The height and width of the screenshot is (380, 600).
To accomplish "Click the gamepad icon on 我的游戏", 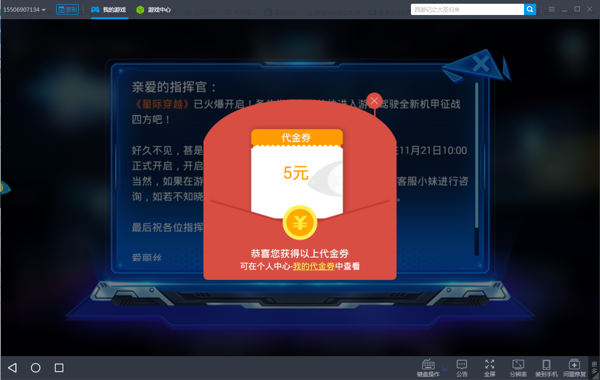I will tap(95, 9).
